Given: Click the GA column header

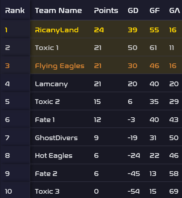Looking at the screenshot, I should tap(175, 11).
